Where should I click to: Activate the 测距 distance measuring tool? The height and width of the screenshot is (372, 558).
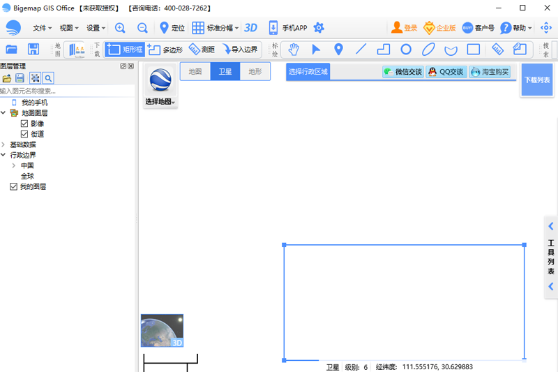[201, 50]
